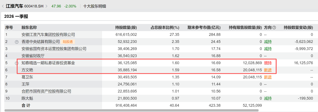Go to next stock using right chevron
Viewport: 318px width, 112px height.
(46, 6)
